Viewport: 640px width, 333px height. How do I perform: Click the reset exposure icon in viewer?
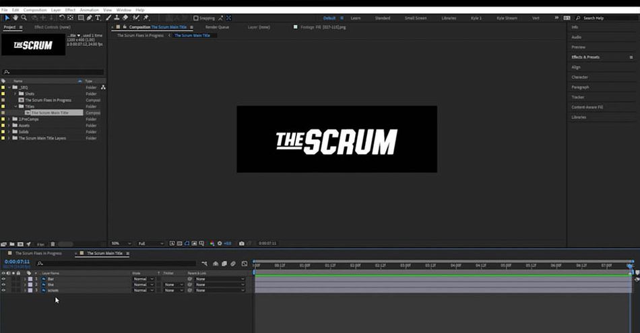tap(220, 244)
